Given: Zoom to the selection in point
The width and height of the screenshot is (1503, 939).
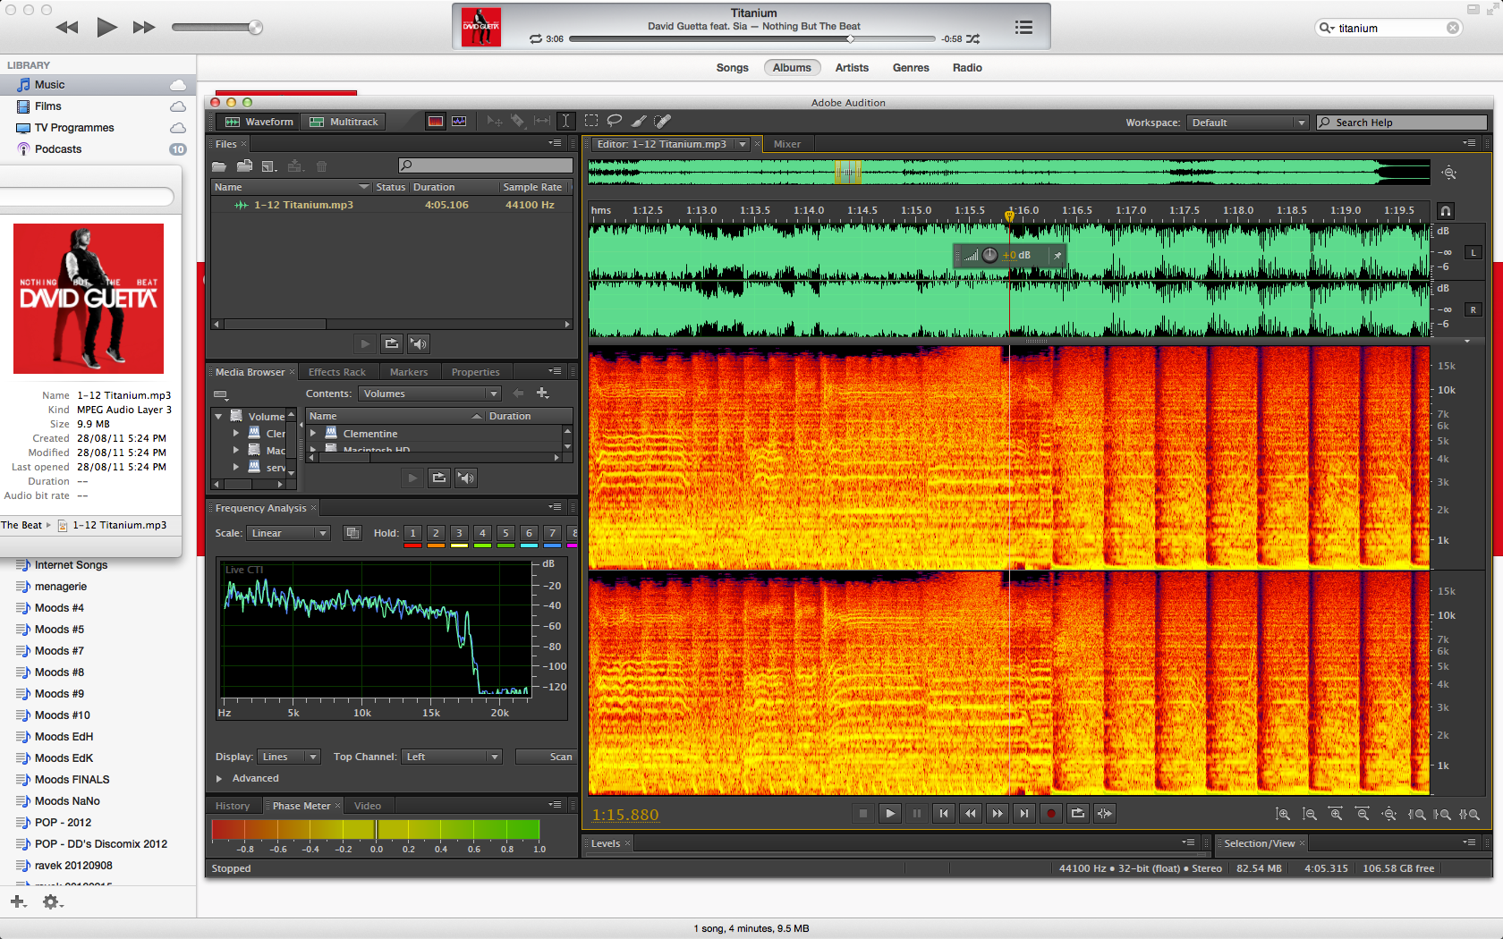Looking at the screenshot, I should pos(1416,815).
